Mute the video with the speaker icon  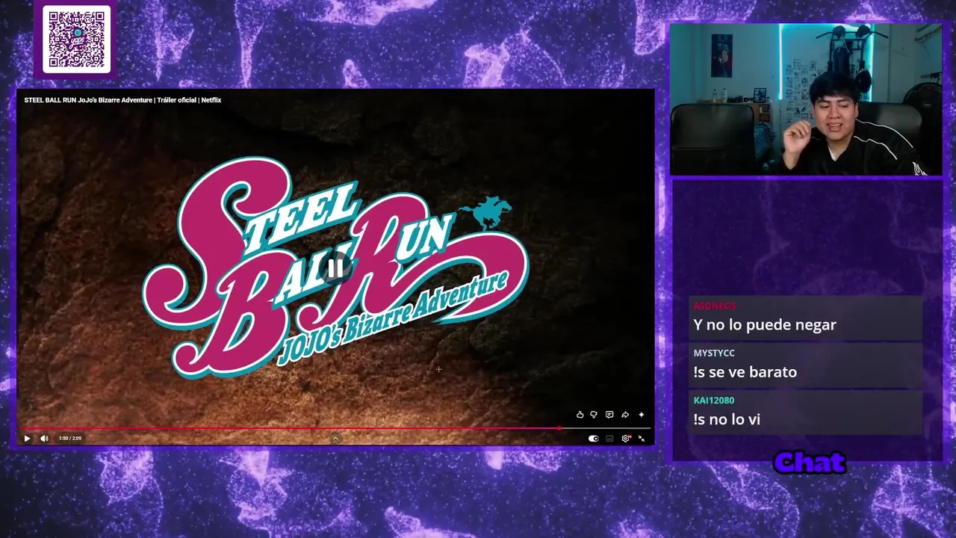44,439
